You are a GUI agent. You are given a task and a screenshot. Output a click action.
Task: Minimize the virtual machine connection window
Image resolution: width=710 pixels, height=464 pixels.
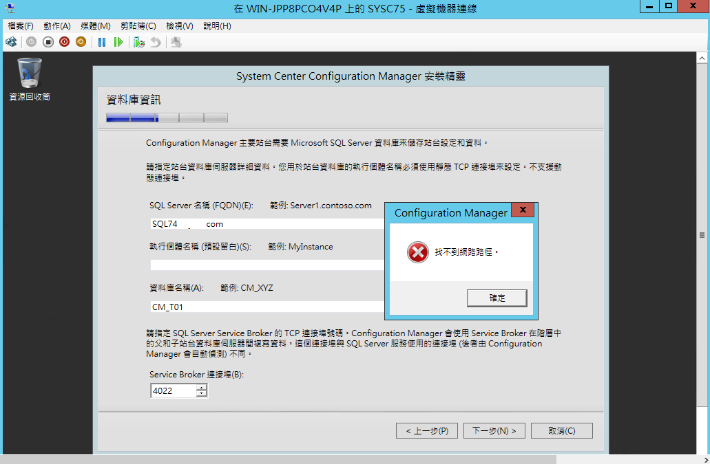[649, 6]
